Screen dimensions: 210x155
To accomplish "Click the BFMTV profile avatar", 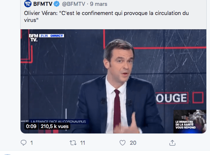I will click(28, 4).
